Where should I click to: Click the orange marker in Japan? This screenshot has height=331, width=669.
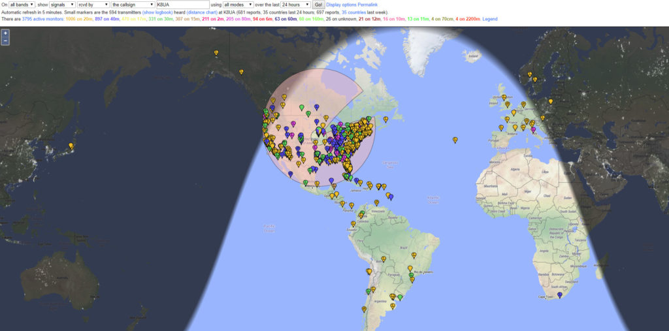(x=71, y=146)
